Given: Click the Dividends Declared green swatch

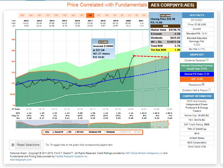Looking at the screenshot, I should [207, 60].
